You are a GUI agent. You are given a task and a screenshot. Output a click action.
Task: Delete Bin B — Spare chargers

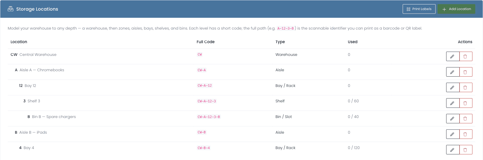[x=466, y=119]
